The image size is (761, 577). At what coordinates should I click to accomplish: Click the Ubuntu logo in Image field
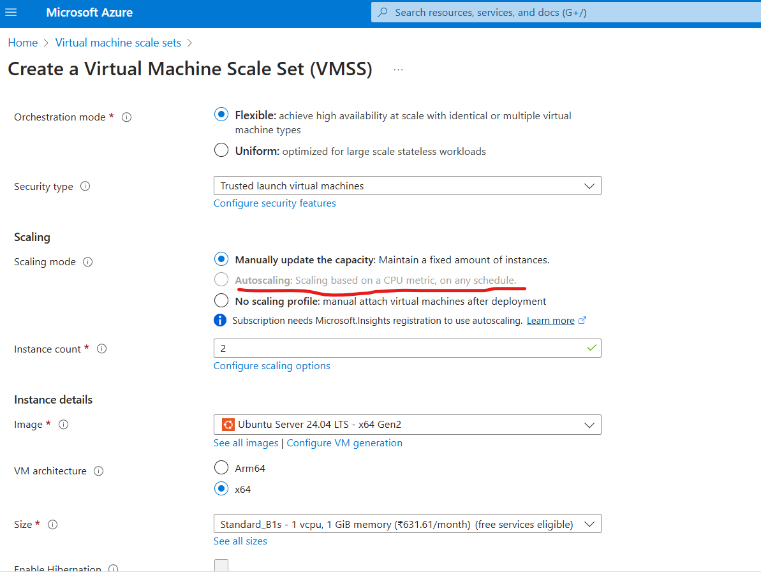tap(228, 425)
